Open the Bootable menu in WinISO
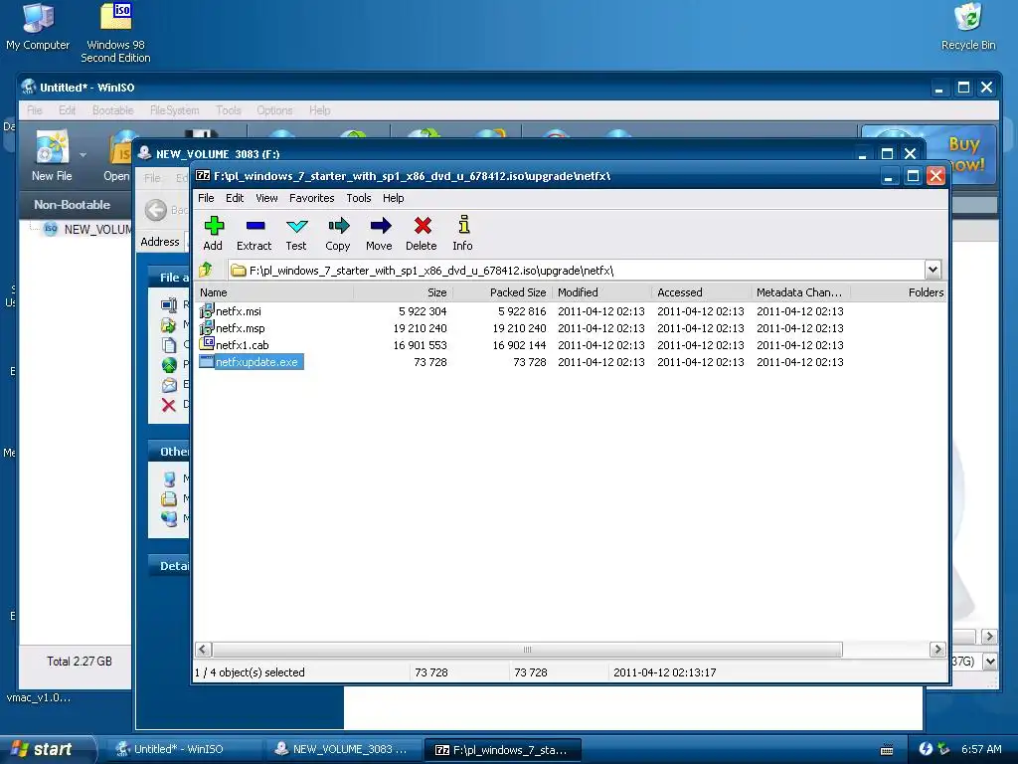The height and width of the screenshot is (764, 1018). point(113,110)
